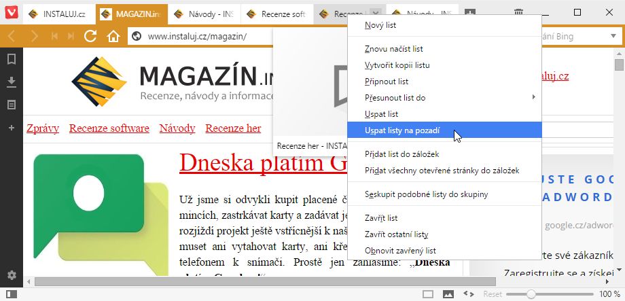This screenshot has width=625, height=301.
Task: Click the horizontal page scrollbar
Action: tap(265, 282)
